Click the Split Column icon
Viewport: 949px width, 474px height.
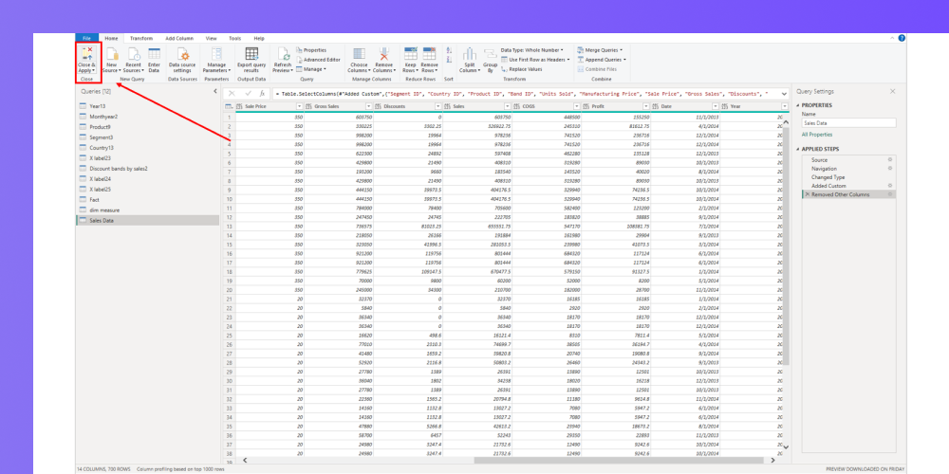[x=470, y=53]
